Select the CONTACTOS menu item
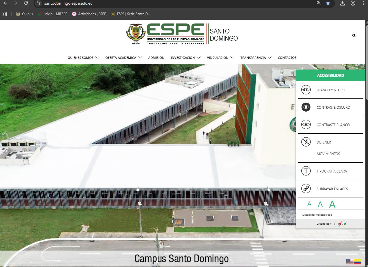The height and width of the screenshot is (267, 368). (x=287, y=57)
